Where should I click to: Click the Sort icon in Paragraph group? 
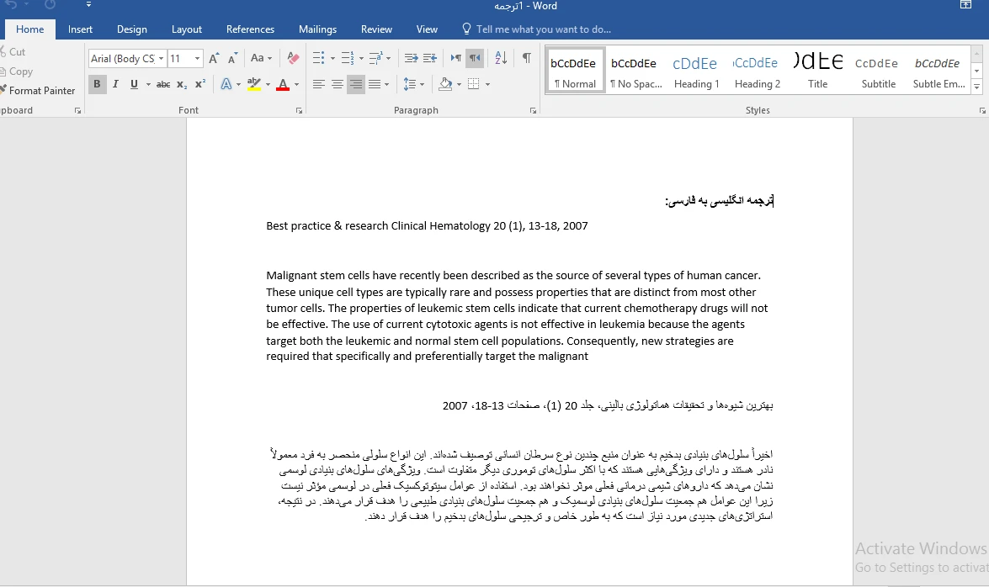click(501, 58)
